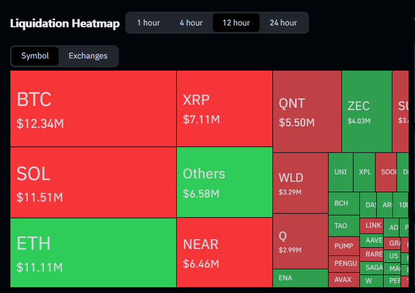Open the LINK heatmap tile

pos(372,225)
